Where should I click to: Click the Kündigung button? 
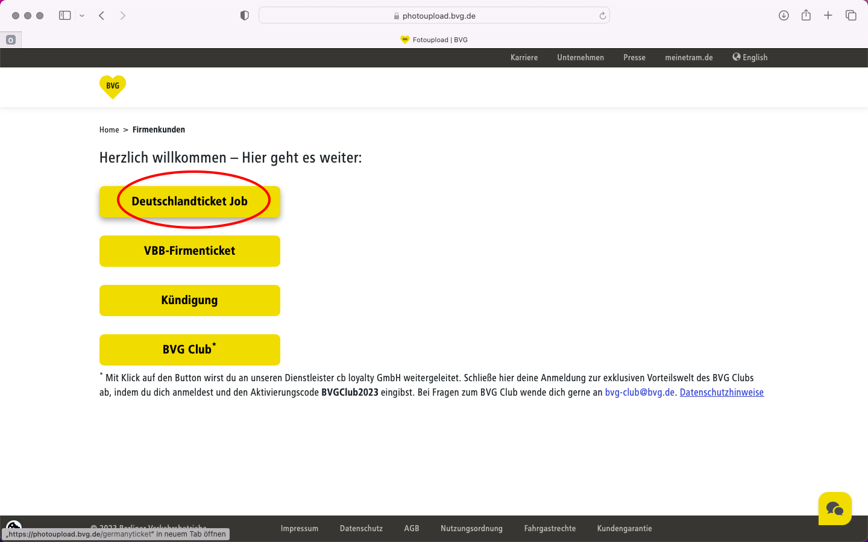[190, 301]
